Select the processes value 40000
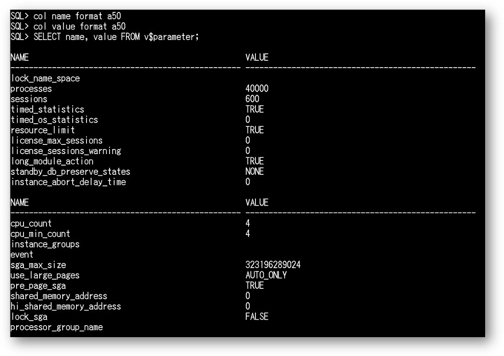This screenshot has width=504, height=356. point(257,89)
